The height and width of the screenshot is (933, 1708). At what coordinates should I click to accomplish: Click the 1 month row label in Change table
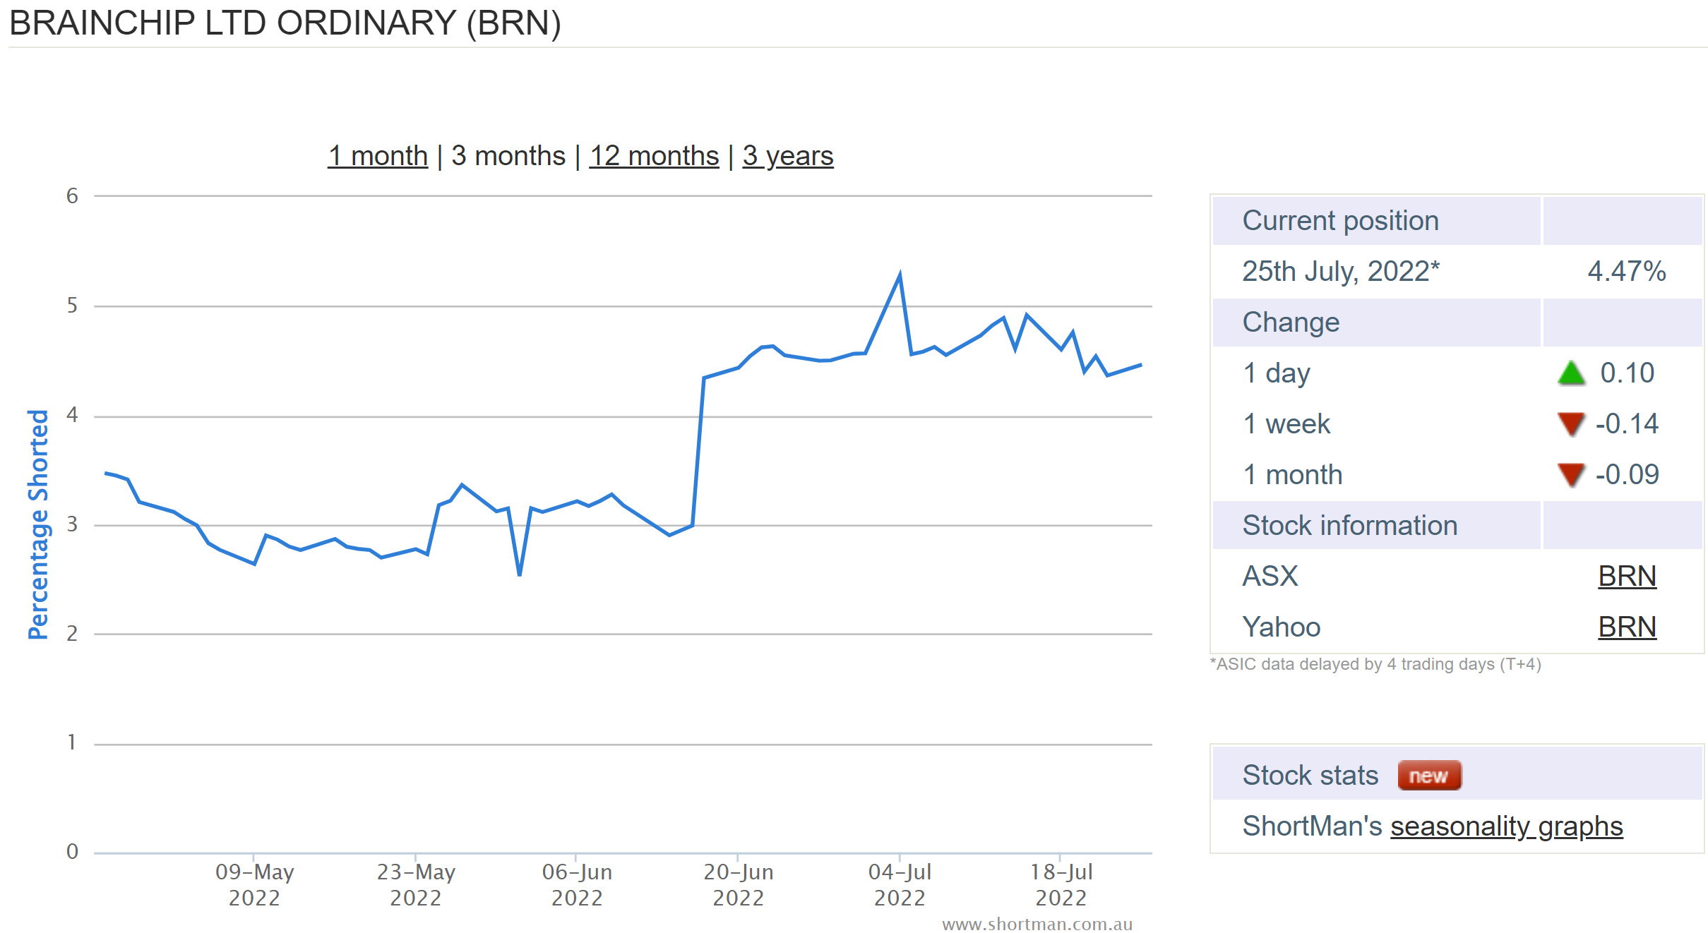(1293, 475)
